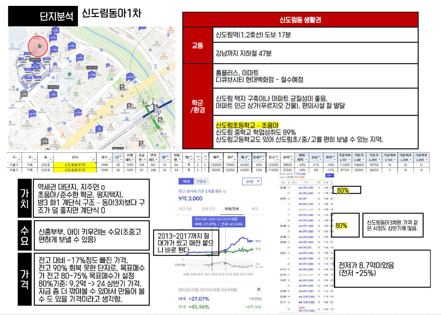Click the 9.4억 price marker on map
441x315 pixels.
coord(56,30)
